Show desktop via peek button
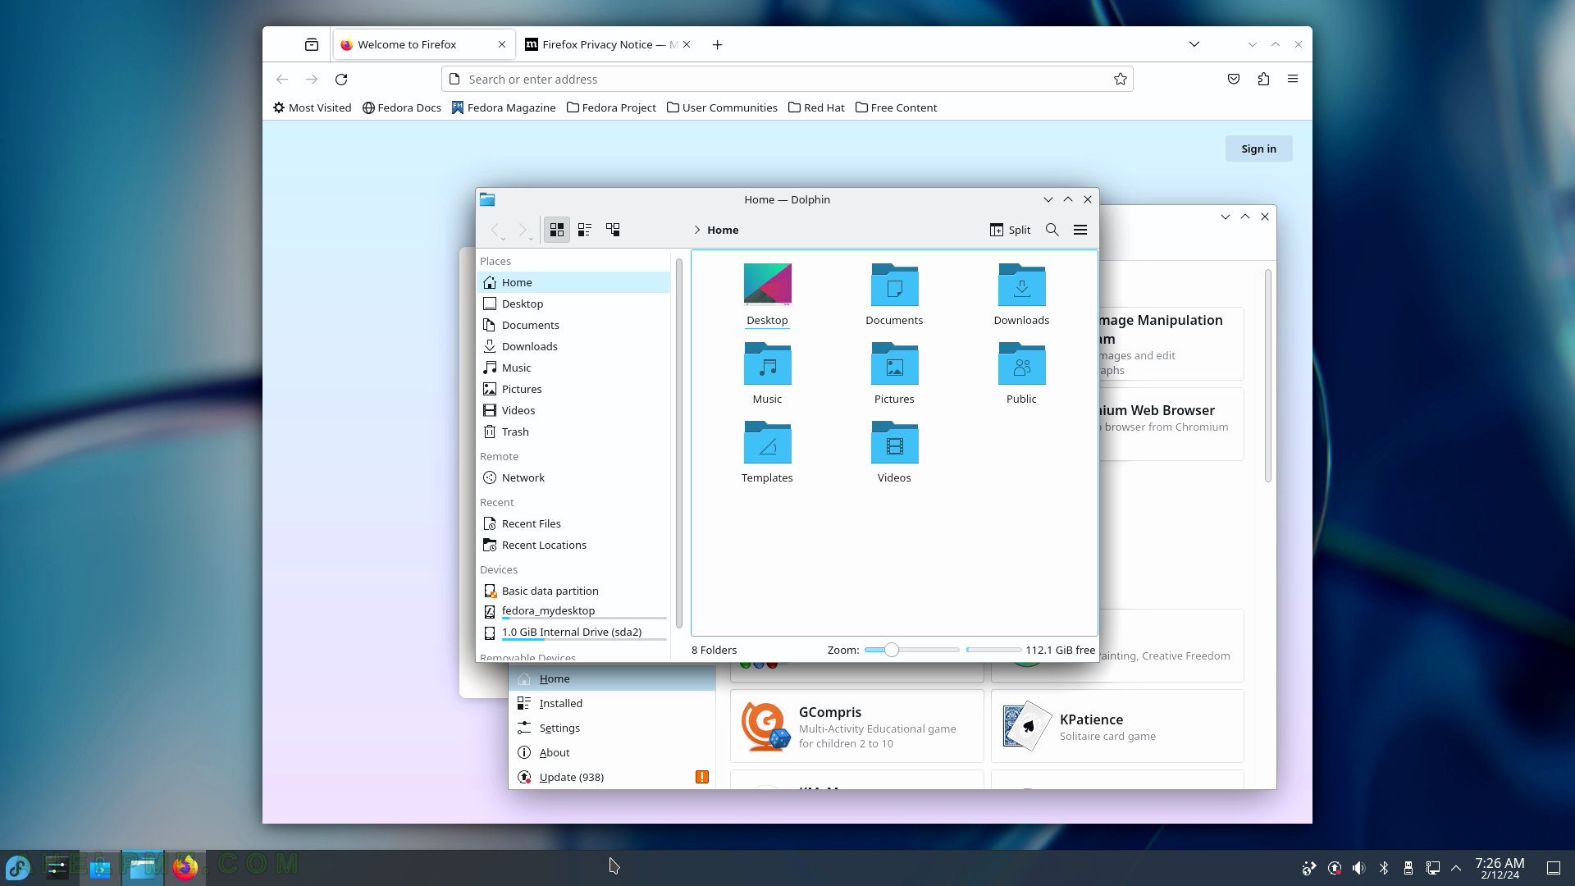Viewport: 1575px width, 886px height. click(x=1553, y=868)
